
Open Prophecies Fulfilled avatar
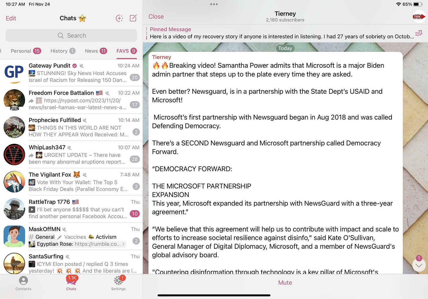(14, 127)
